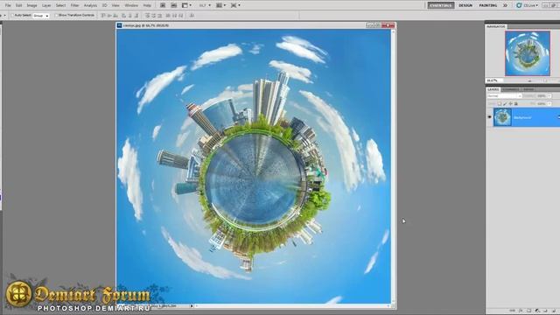Screen dimensions: 560x315
Task: Click Distribute Left Edges icon
Action: point(167,16)
